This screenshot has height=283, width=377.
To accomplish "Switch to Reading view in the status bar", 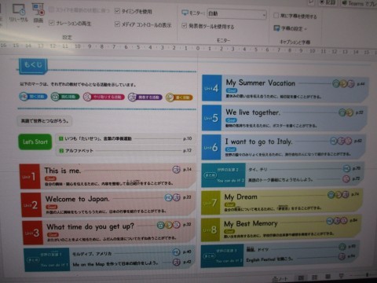I will click(328, 277).
